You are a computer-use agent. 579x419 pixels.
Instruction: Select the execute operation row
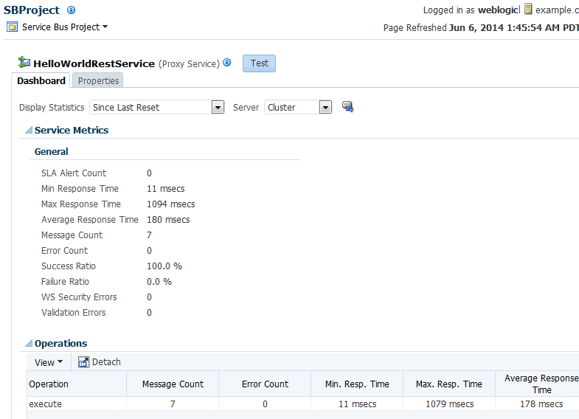[303, 404]
